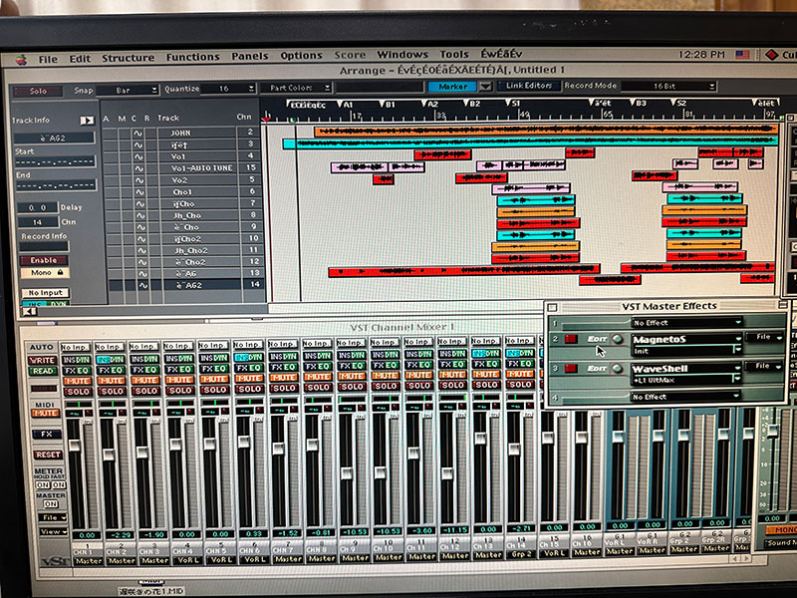797x598 pixels.
Task: Click the mixer RESET button
Action: (47, 454)
